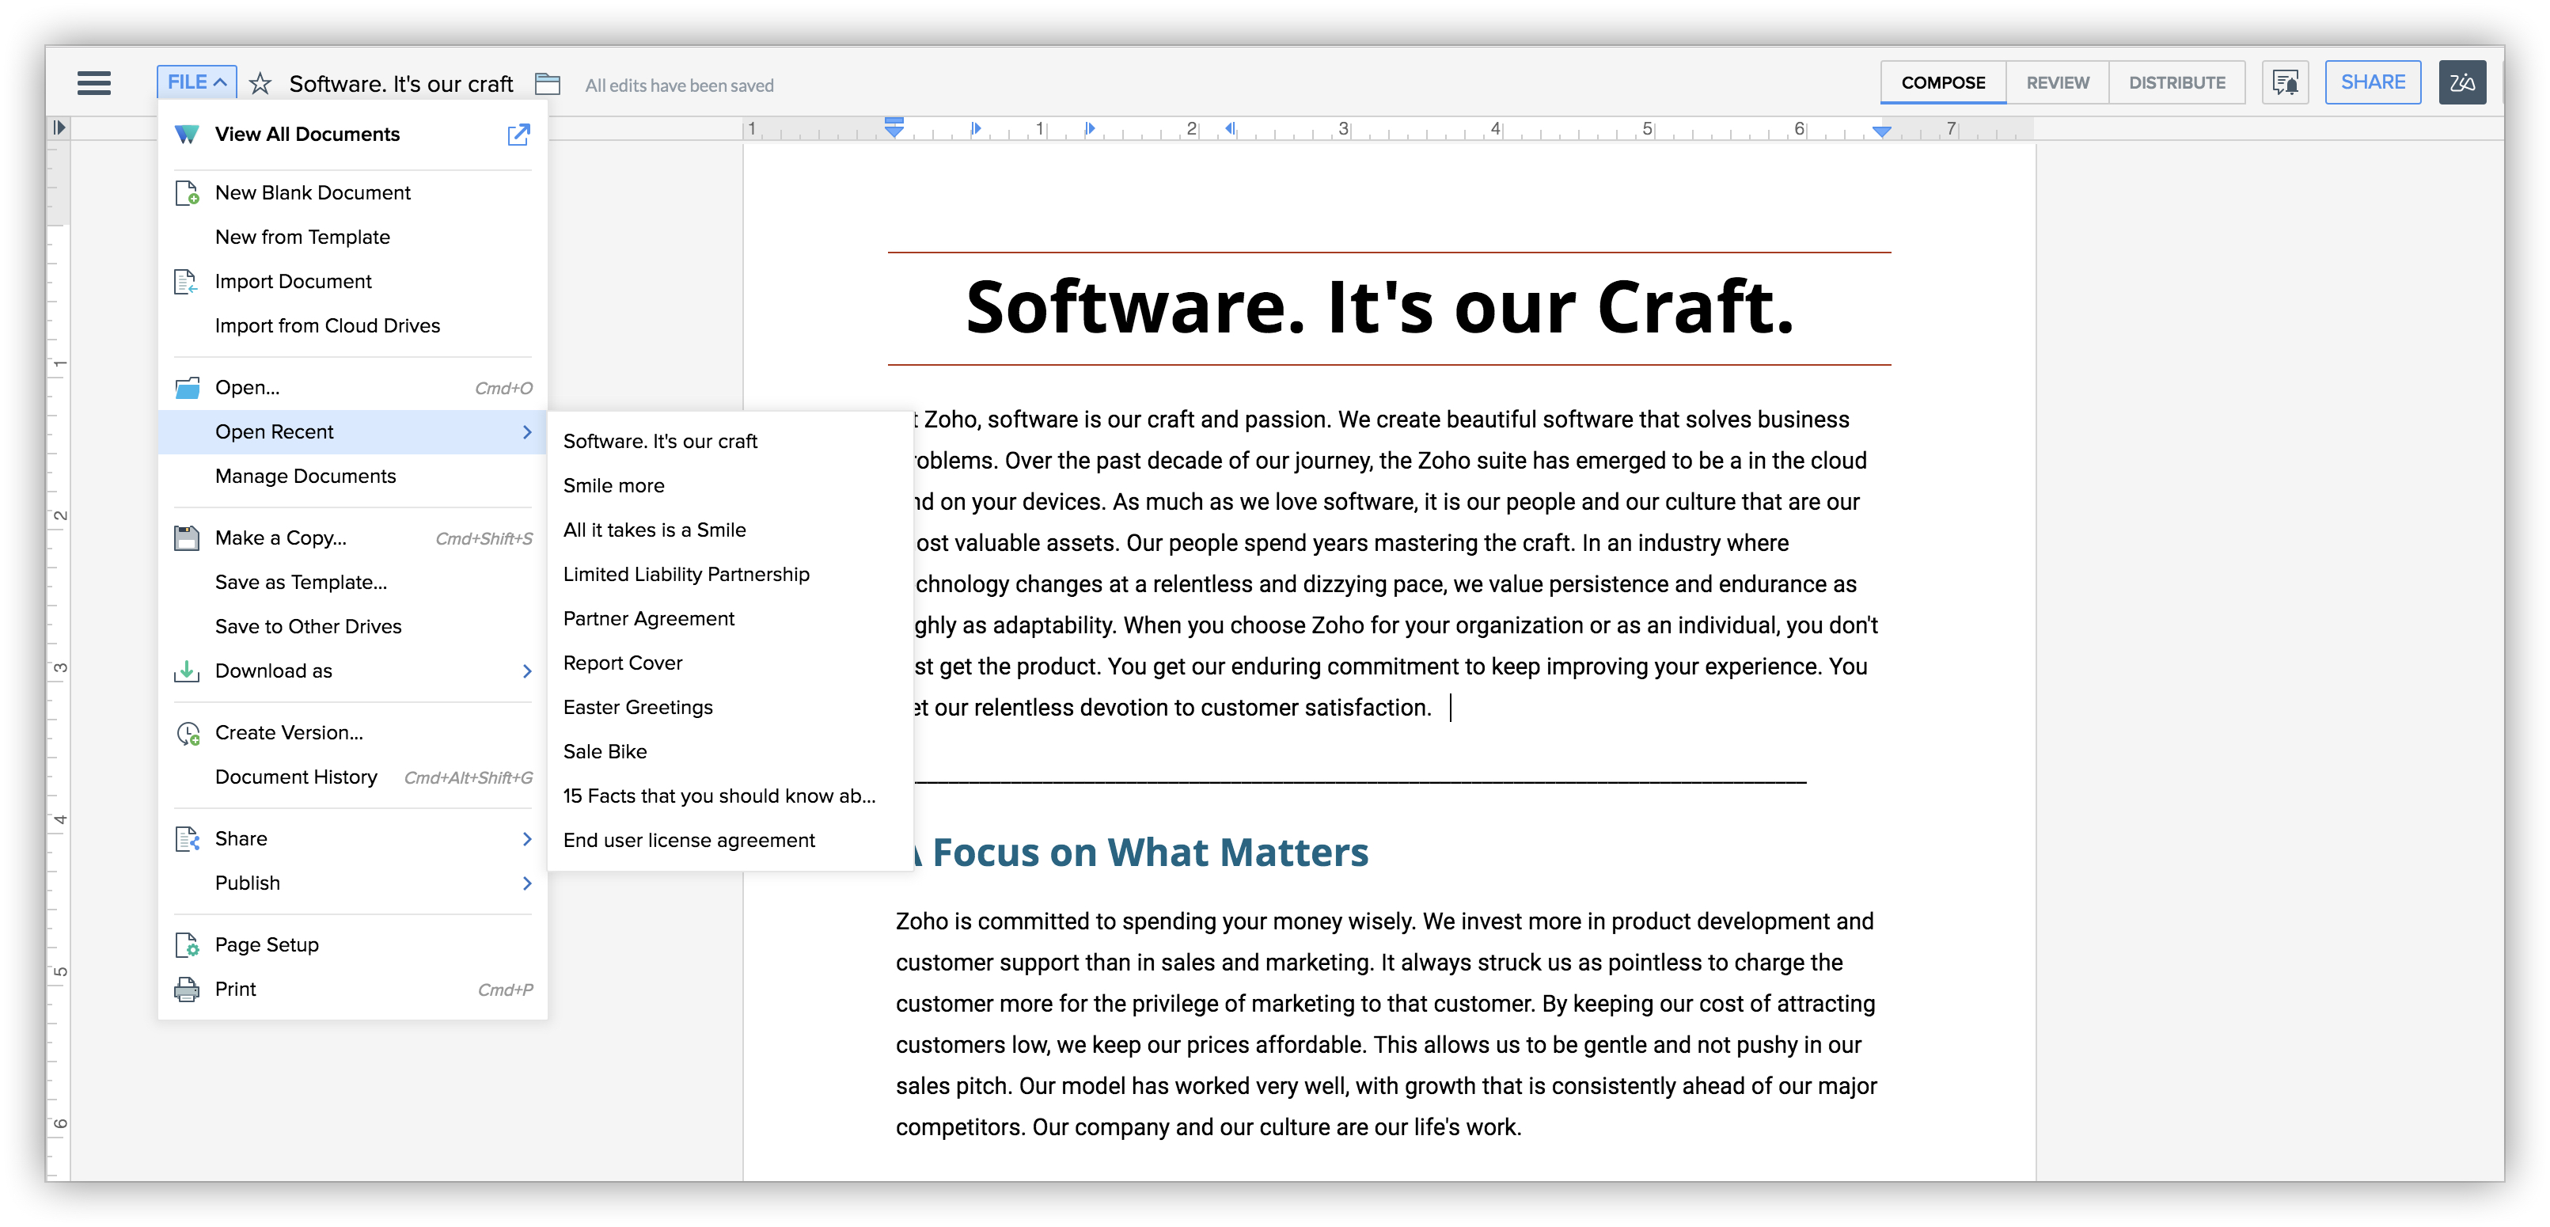Star the document as favorite

coord(260,83)
